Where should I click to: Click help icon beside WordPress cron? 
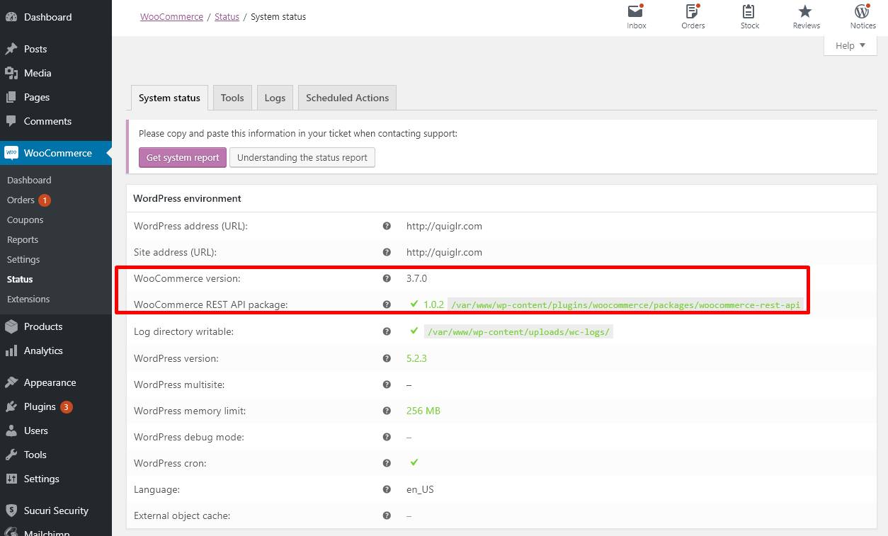click(387, 463)
